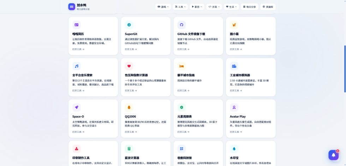
Task: Click the QQ2006 card title
Action: pos(130,117)
